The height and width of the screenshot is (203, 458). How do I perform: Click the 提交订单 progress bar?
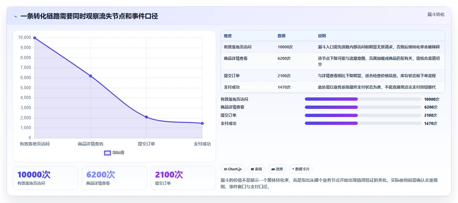coord(363,115)
